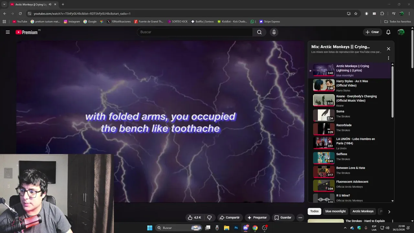
Task: Open the volume icon in system tray
Action: (387, 228)
